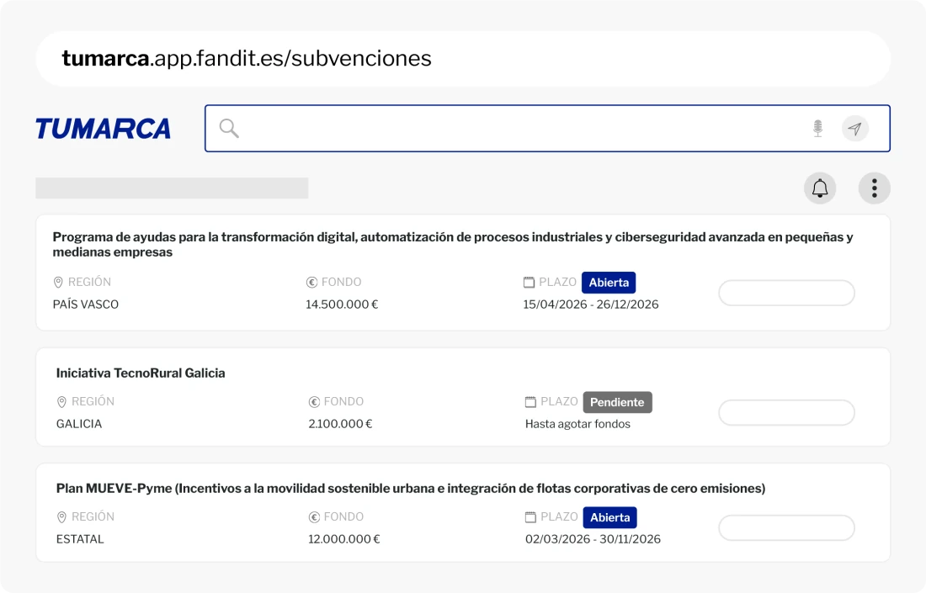Open Iniciativa TecnoRural Galicia grant title

point(141,373)
